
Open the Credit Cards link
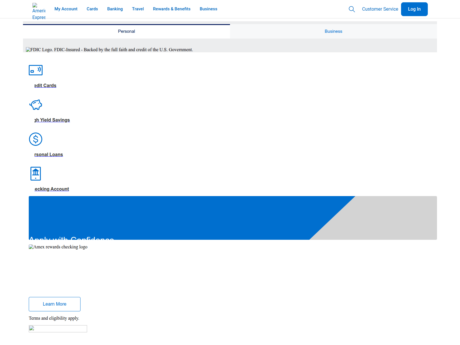(x=45, y=86)
